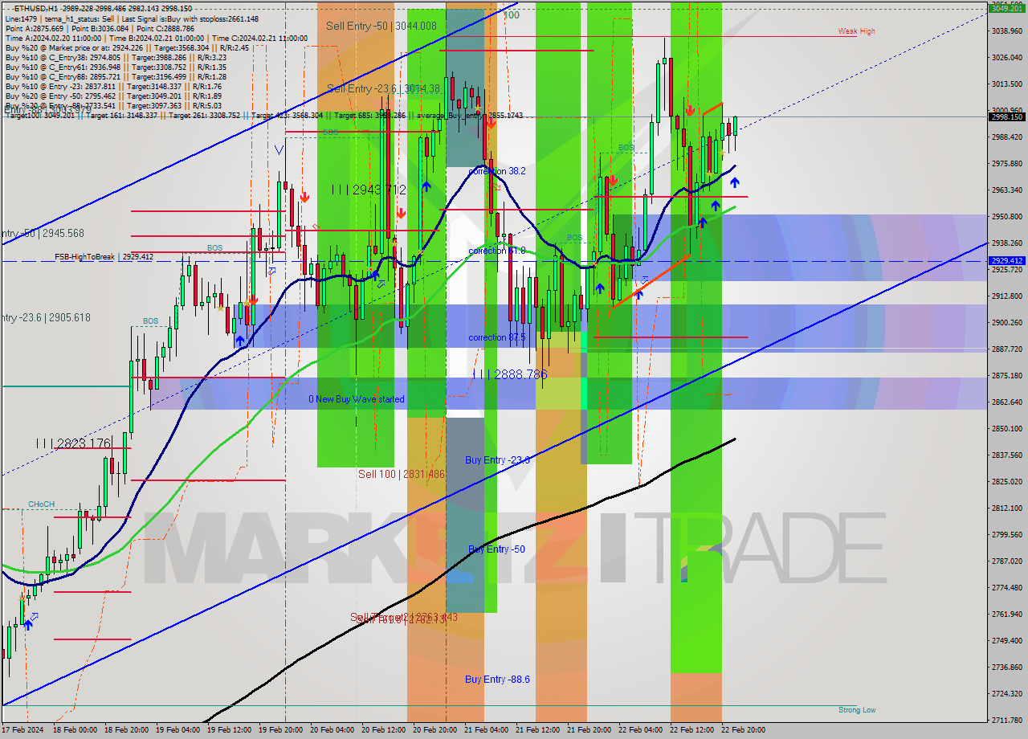
Task: Click the 'Weak High' label
Action: tap(856, 31)
